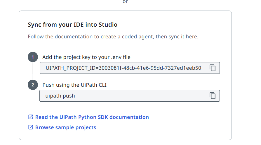261x145 pixels.
Task: Click the 'or' divider text above the card
Action: pyautogui.click(x=125, y=1)
